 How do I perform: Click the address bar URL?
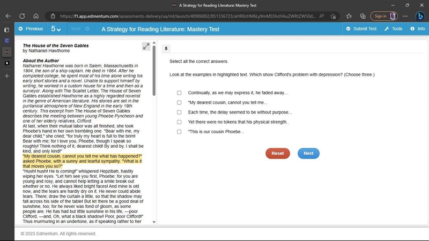[x=188, y=16]
